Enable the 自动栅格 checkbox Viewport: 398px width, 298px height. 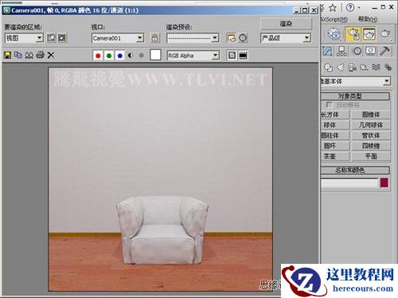coord(329,105)
